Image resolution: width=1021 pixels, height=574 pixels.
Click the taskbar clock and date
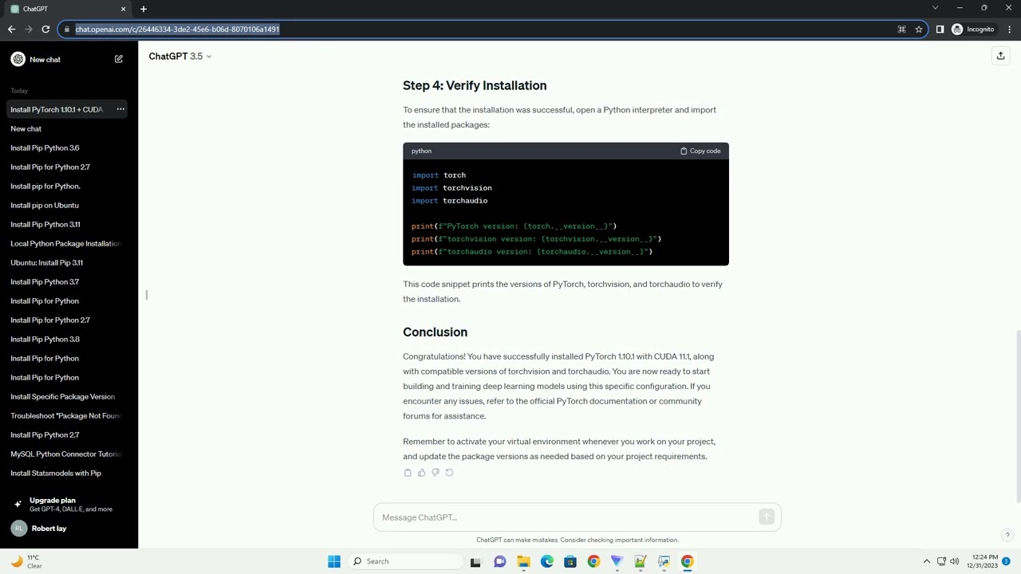click(x=982, y=561)
